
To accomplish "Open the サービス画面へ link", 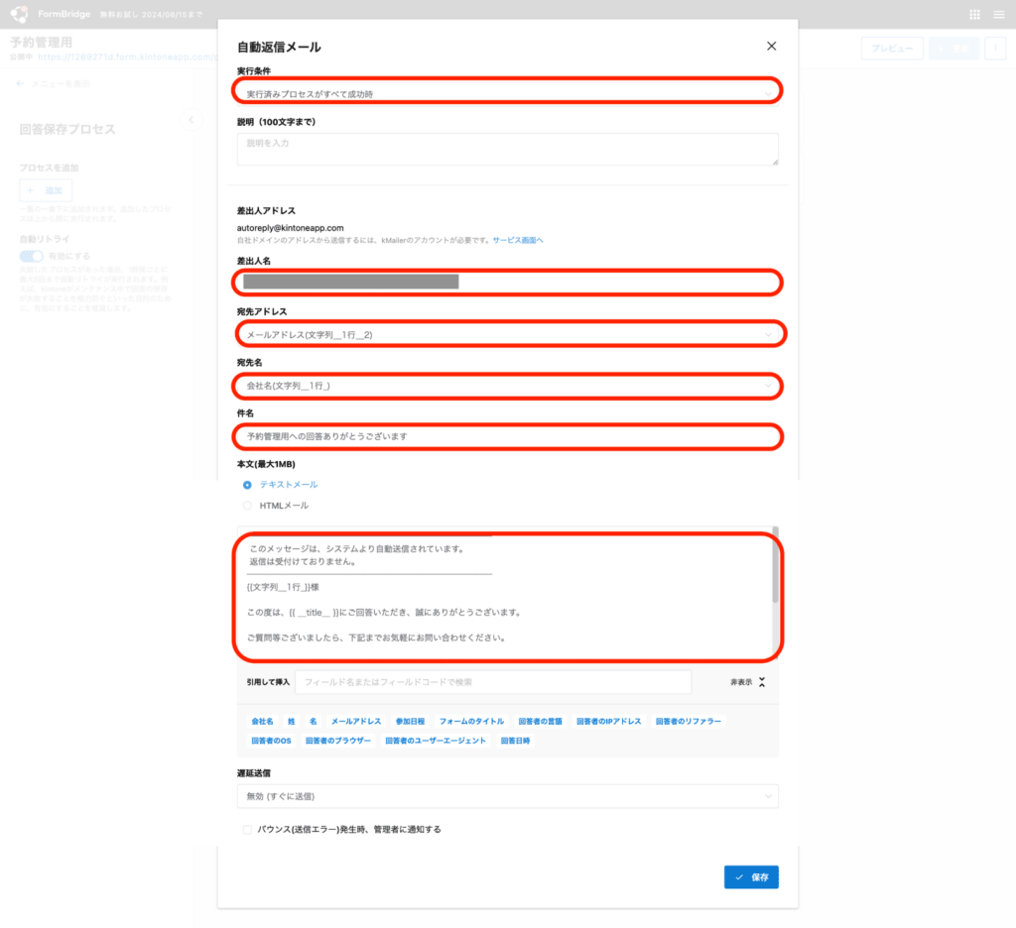I will pyautogui.click(x=518, y=241).
